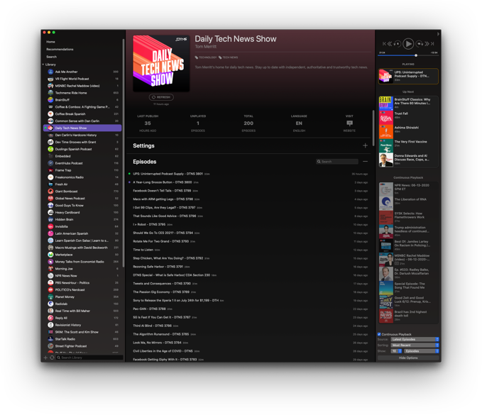482x415 pixels.
Task: Click the Coffee Break Spanish icon
Action: [50, 114]
